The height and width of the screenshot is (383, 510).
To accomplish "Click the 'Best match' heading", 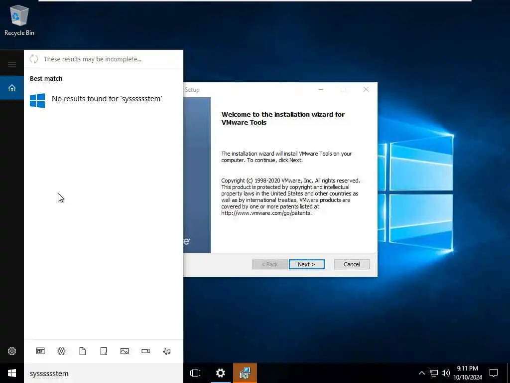I will pos(46,78).
